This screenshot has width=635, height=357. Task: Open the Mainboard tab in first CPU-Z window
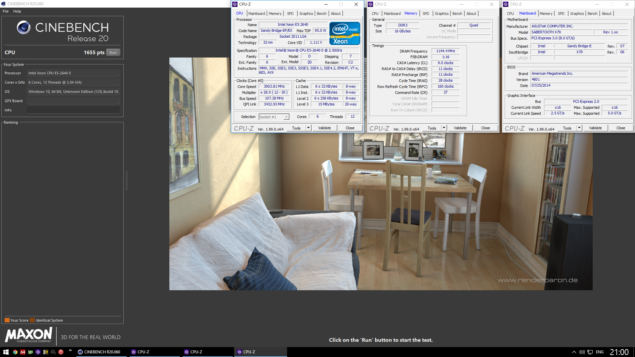coord(257,14)
